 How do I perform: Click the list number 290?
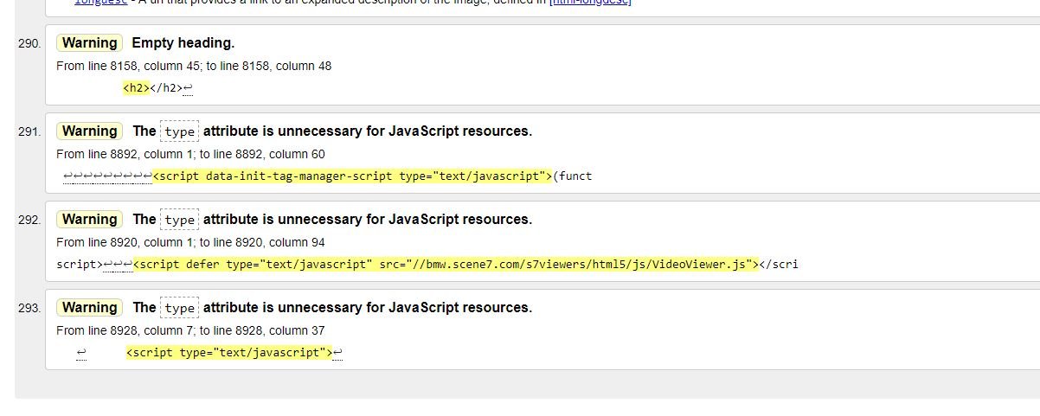point(29,43)
